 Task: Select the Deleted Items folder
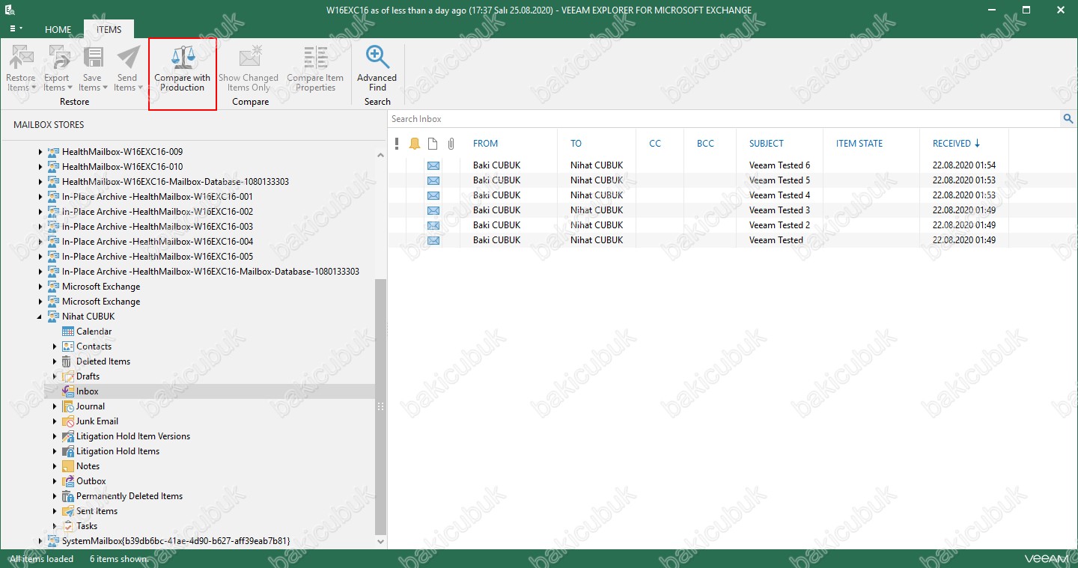point(103,361)
